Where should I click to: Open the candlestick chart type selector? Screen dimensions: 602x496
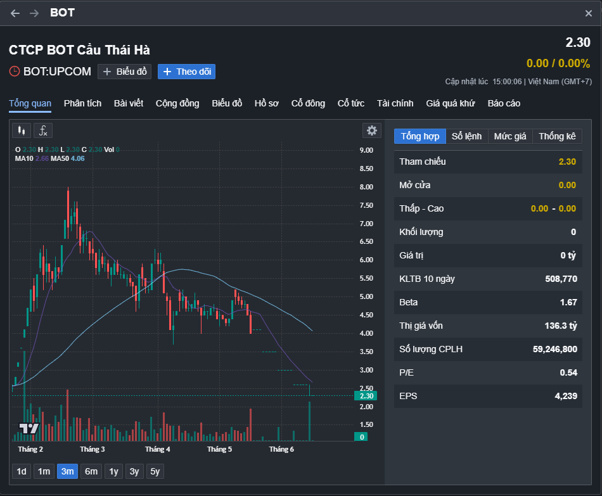pos(22,130)
